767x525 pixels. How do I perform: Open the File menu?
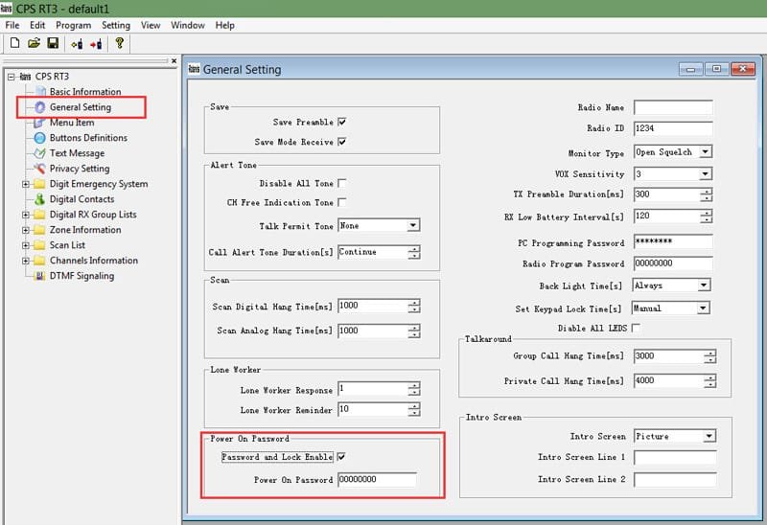pyautogui.click(x=12, y=26)
